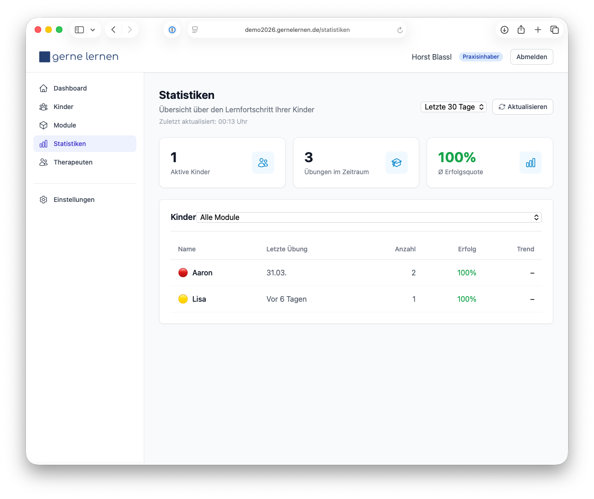Screen dimensions: 594x499
Task: Open Dashboard from the sidebar
Action: coord(85,88)
